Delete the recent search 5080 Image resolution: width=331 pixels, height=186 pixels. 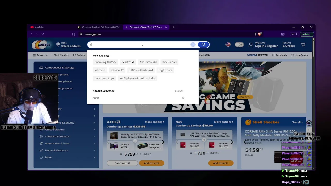(183, 98)
